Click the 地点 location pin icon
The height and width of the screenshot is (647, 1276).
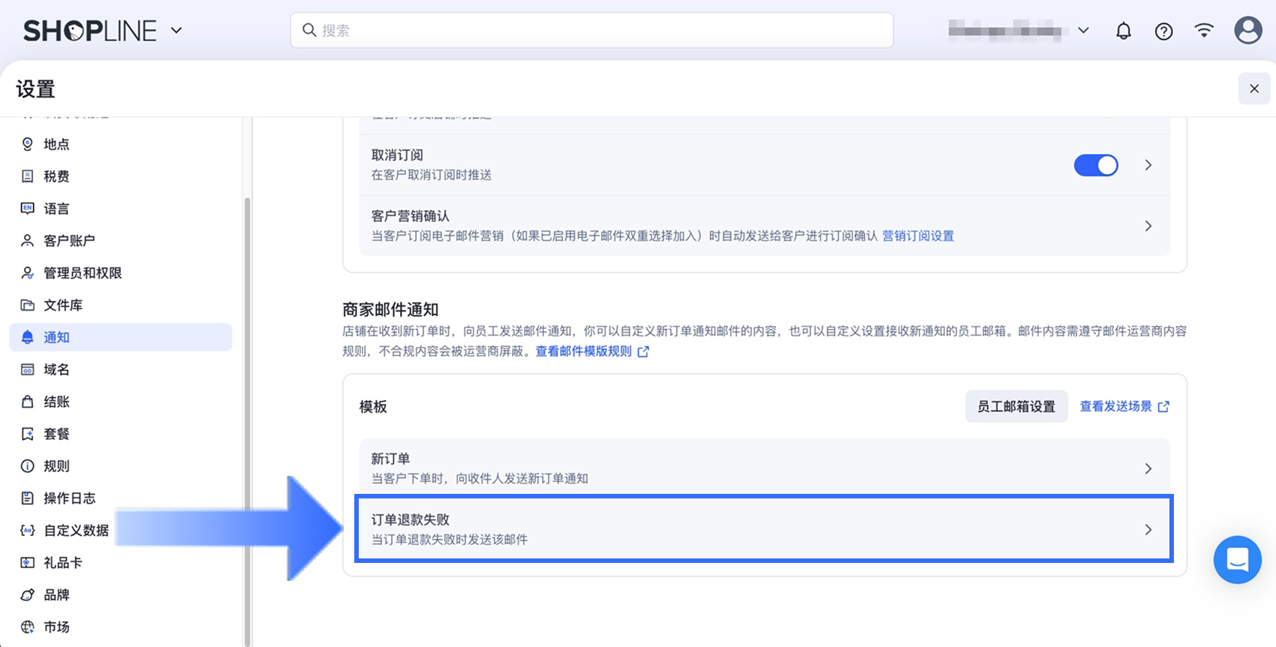point(28,144)
